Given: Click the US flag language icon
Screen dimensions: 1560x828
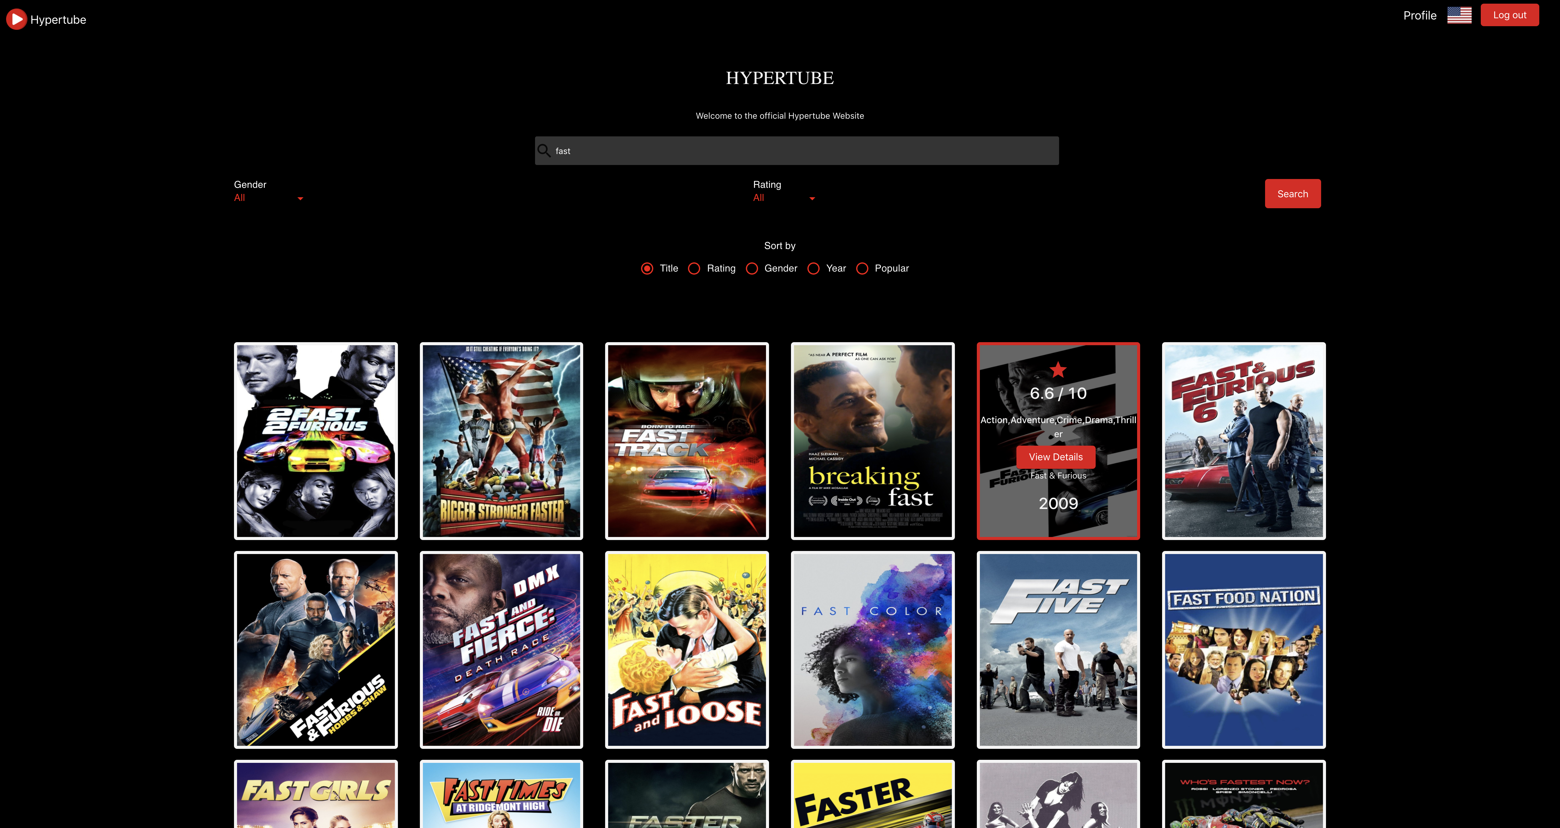Looking at the screenshot, I should click(x=1459, y=15).
